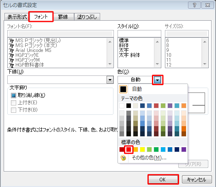The height and width of the screenshot is (187, 216).
Task: Open the 罫線 tab
Action: click(63, 17)
